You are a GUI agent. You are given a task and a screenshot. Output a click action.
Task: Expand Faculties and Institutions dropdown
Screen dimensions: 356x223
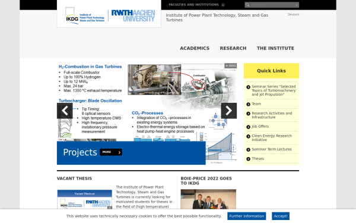196,5
